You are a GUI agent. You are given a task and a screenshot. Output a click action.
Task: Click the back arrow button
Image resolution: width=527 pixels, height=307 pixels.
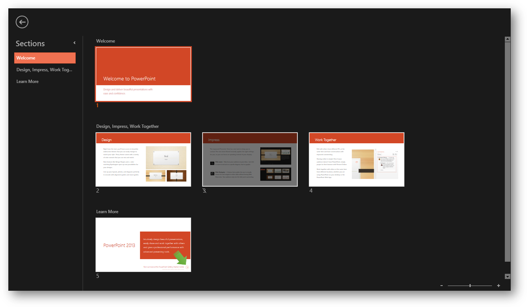coord(22,22)
